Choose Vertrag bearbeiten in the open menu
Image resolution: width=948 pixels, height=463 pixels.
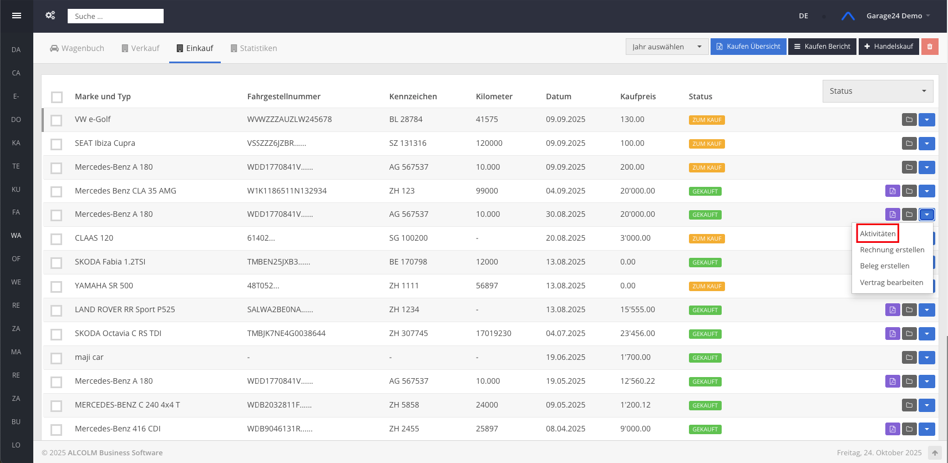(891, 283)
